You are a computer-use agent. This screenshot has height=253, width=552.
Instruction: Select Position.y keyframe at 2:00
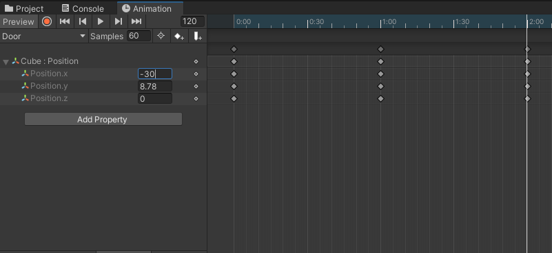(x=527, y=87)
